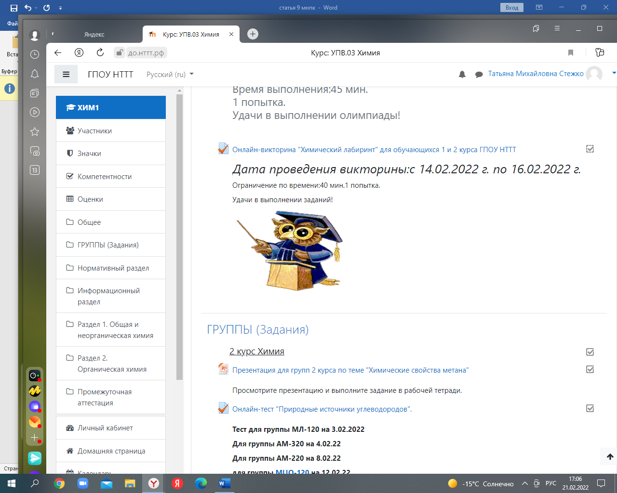The height and width of the screenshot is (493, 617).
Task: Open the Русский (ru) language dropdown
Action: point(170,74)
